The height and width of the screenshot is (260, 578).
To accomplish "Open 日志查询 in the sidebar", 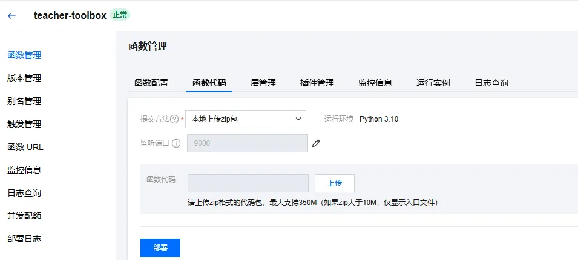I will (x=24, y=193).
